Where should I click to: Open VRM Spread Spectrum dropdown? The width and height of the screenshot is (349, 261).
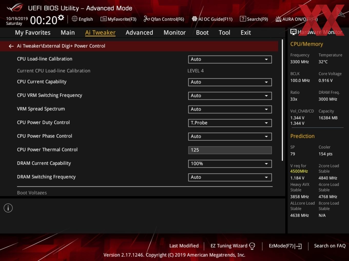pyautogui.click(x=230, y=109)
